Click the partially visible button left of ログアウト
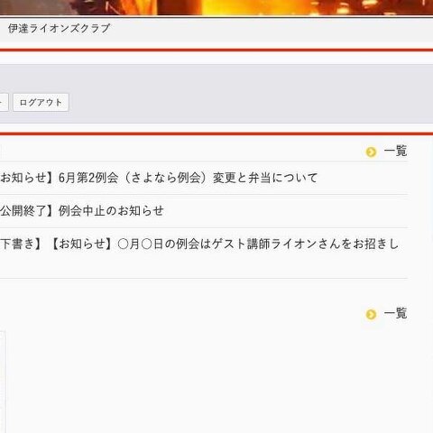Viewport: 433px width, 433px height. [x=4, y=103]
